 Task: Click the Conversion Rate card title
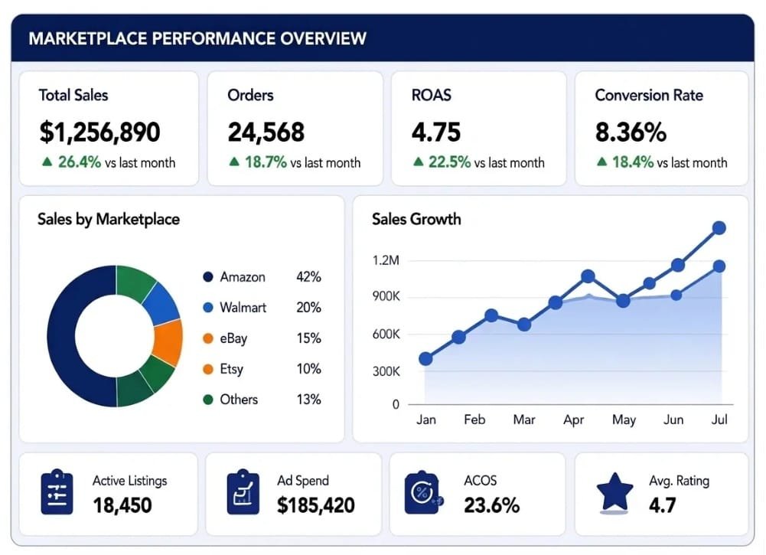pyautogui.click(x=649, y=95)
